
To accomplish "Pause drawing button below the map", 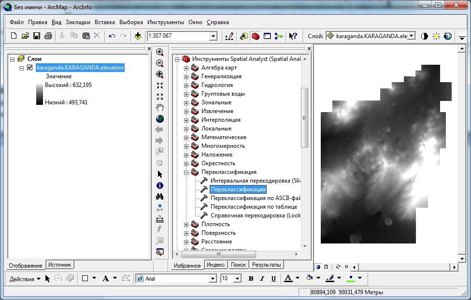I will pyautogui.click(x=346, y=267).
